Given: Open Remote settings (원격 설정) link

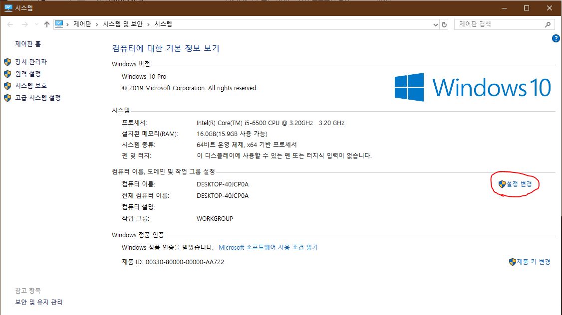Looking at the screenshot, I should (x=27, y=74).
